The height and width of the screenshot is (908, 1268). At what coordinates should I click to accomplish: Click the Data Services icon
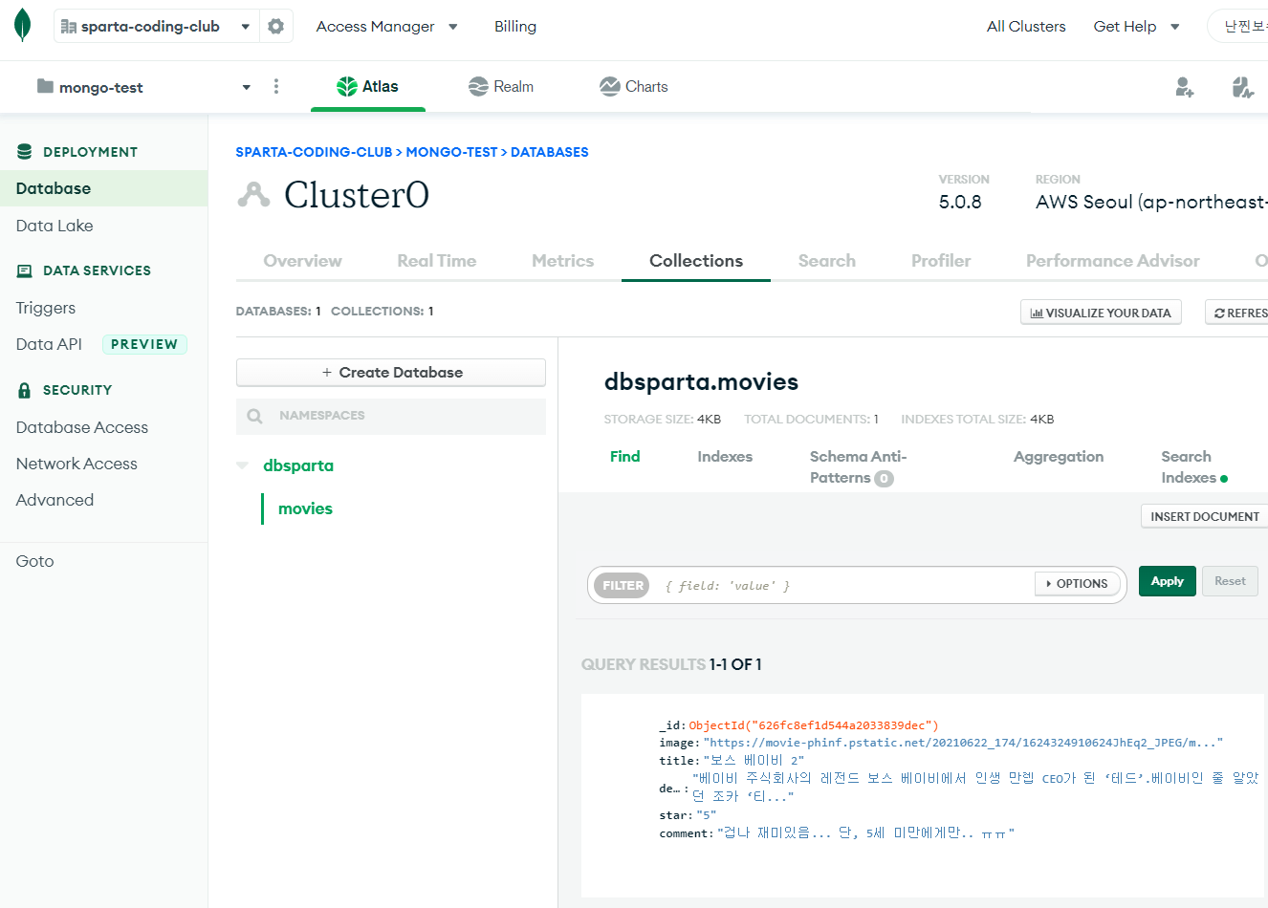coord(25,270)
